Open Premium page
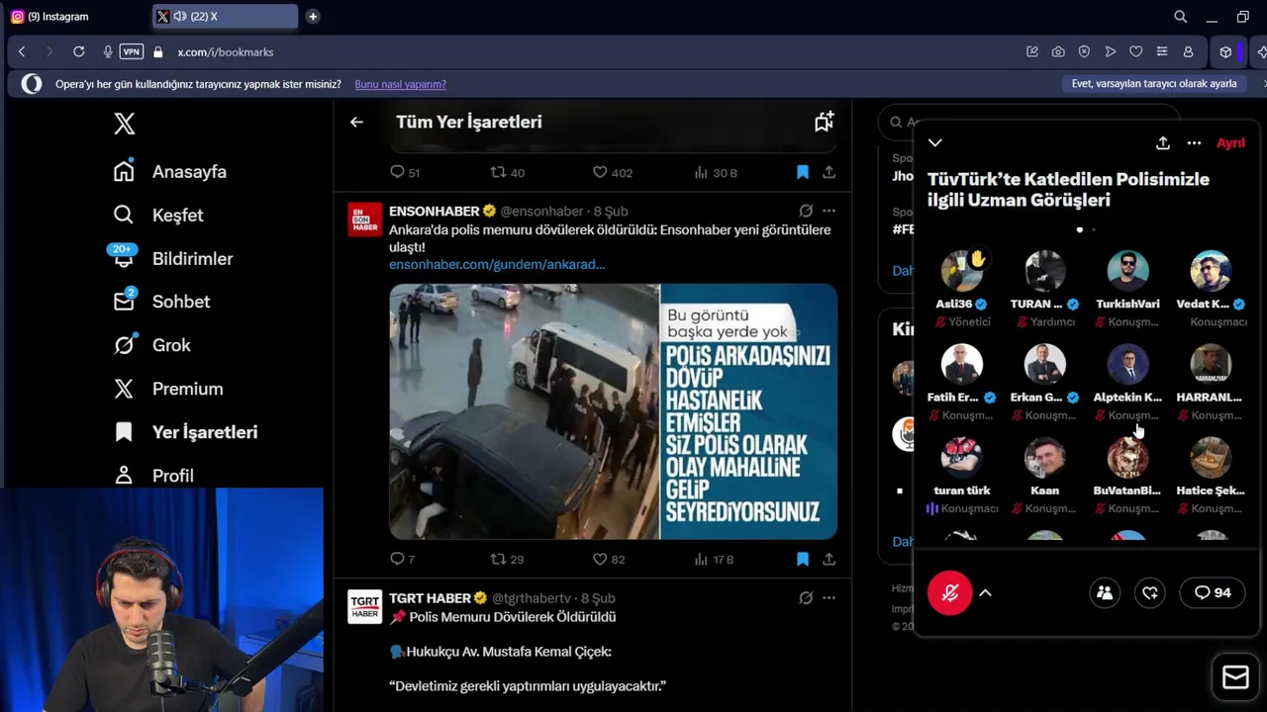 [167, 389]
